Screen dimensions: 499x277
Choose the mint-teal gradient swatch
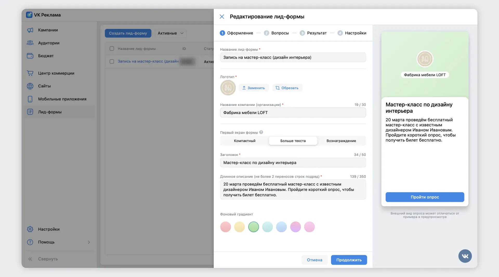267,227
